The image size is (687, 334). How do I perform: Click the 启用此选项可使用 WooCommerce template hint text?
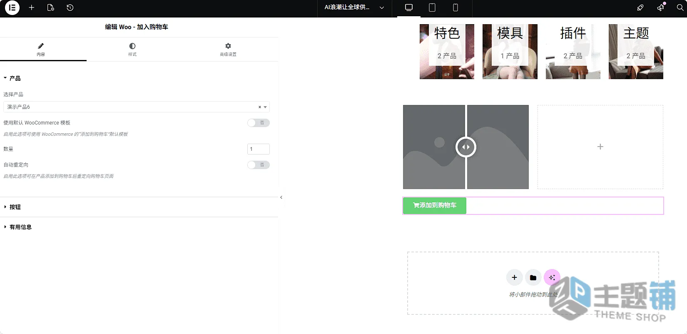[x=66, y=134]
